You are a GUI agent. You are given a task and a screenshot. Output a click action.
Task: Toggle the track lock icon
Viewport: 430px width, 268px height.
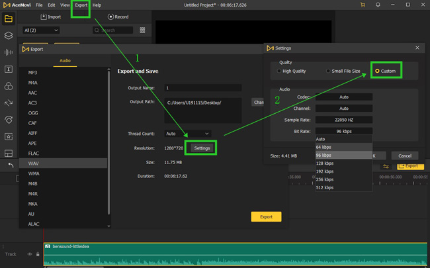click(x=38, y=254)
